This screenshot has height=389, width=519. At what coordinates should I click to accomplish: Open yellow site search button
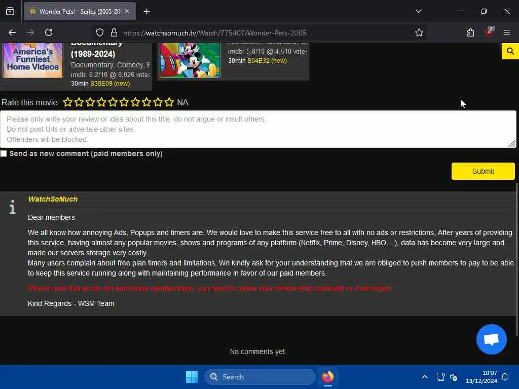pos(510,51)
